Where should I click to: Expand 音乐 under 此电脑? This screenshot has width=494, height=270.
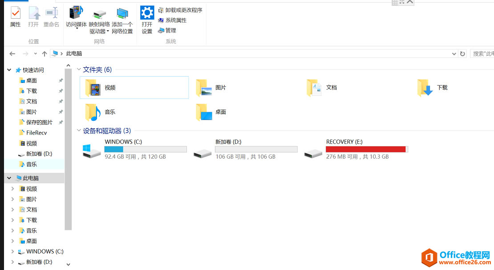click(x=12, y=230)
